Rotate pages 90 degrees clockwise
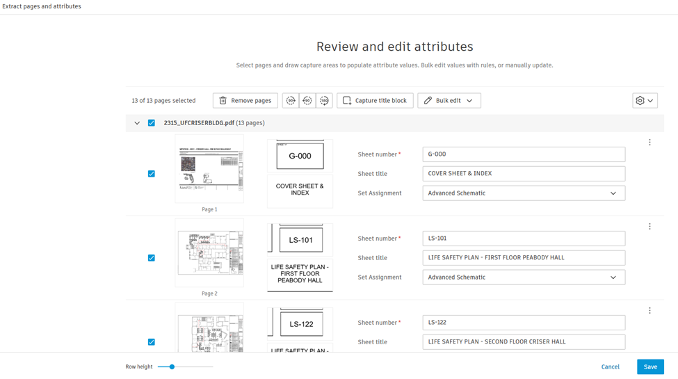The width and height of the screenshot is (678, 379). (291, 101)
